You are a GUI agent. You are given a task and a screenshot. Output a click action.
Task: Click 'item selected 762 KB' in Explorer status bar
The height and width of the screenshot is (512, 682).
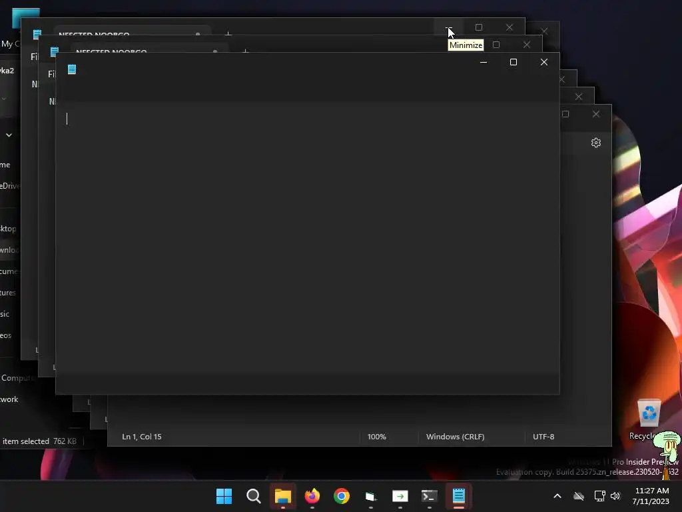[x=39, y=441]
